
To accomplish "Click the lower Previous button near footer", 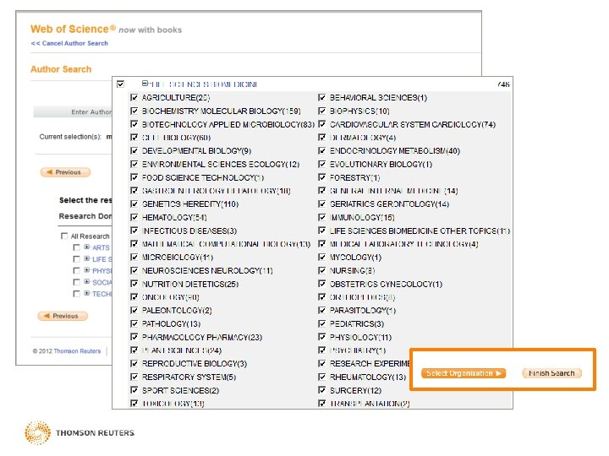I will [x=63, y=316].
